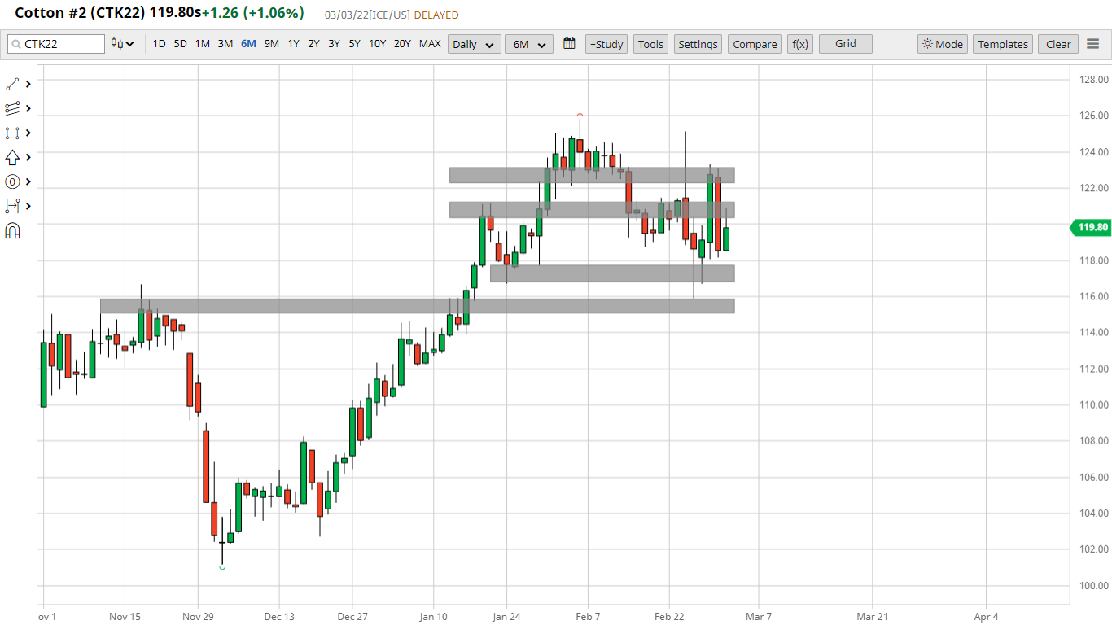
Task: Select the 2Y time range
Action: pos(314,44)
